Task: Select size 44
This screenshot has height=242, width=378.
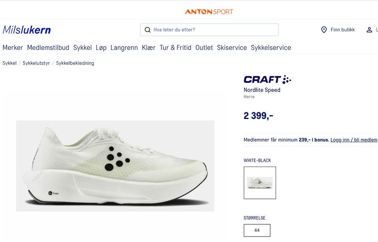Action: point(257,230)
